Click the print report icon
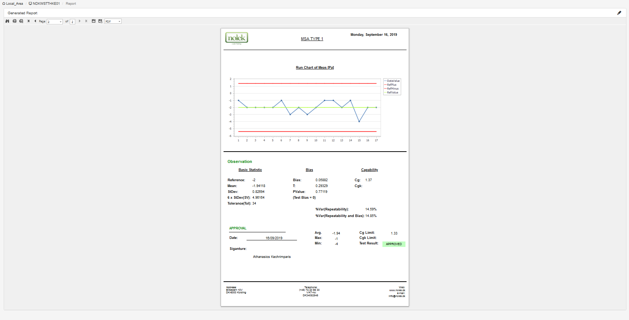The width and height of the screenshot is (629, 320). (x=15, y=21)
